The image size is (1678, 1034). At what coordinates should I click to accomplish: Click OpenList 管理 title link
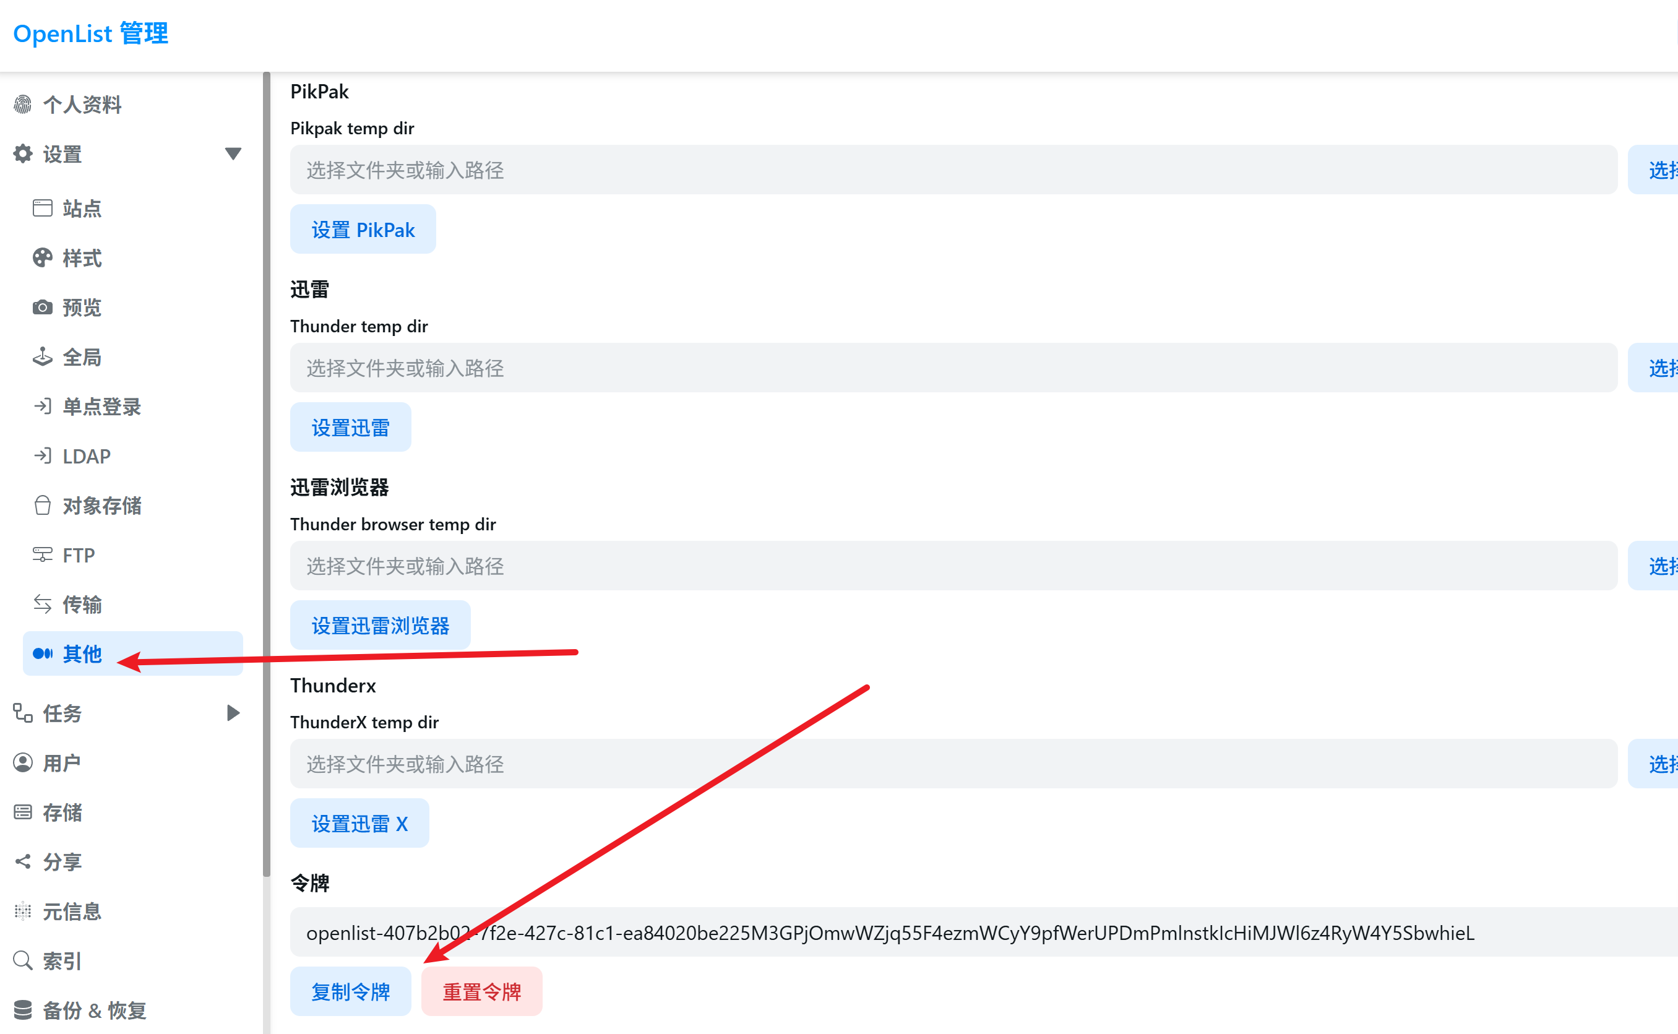(90, 33)
